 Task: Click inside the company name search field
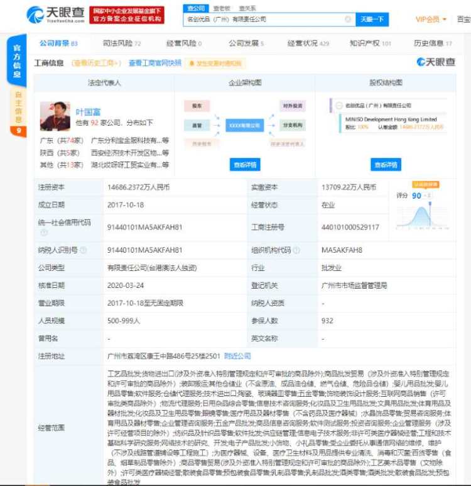click(x=264, y=19)
